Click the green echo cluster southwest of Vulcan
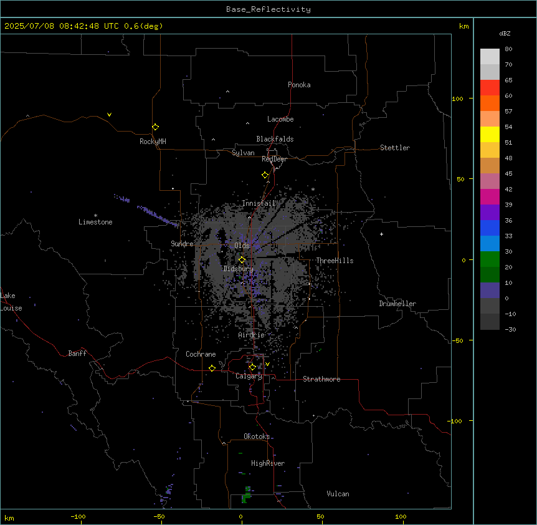The width and height of the screenshot is (537, 525). point(246,494)
